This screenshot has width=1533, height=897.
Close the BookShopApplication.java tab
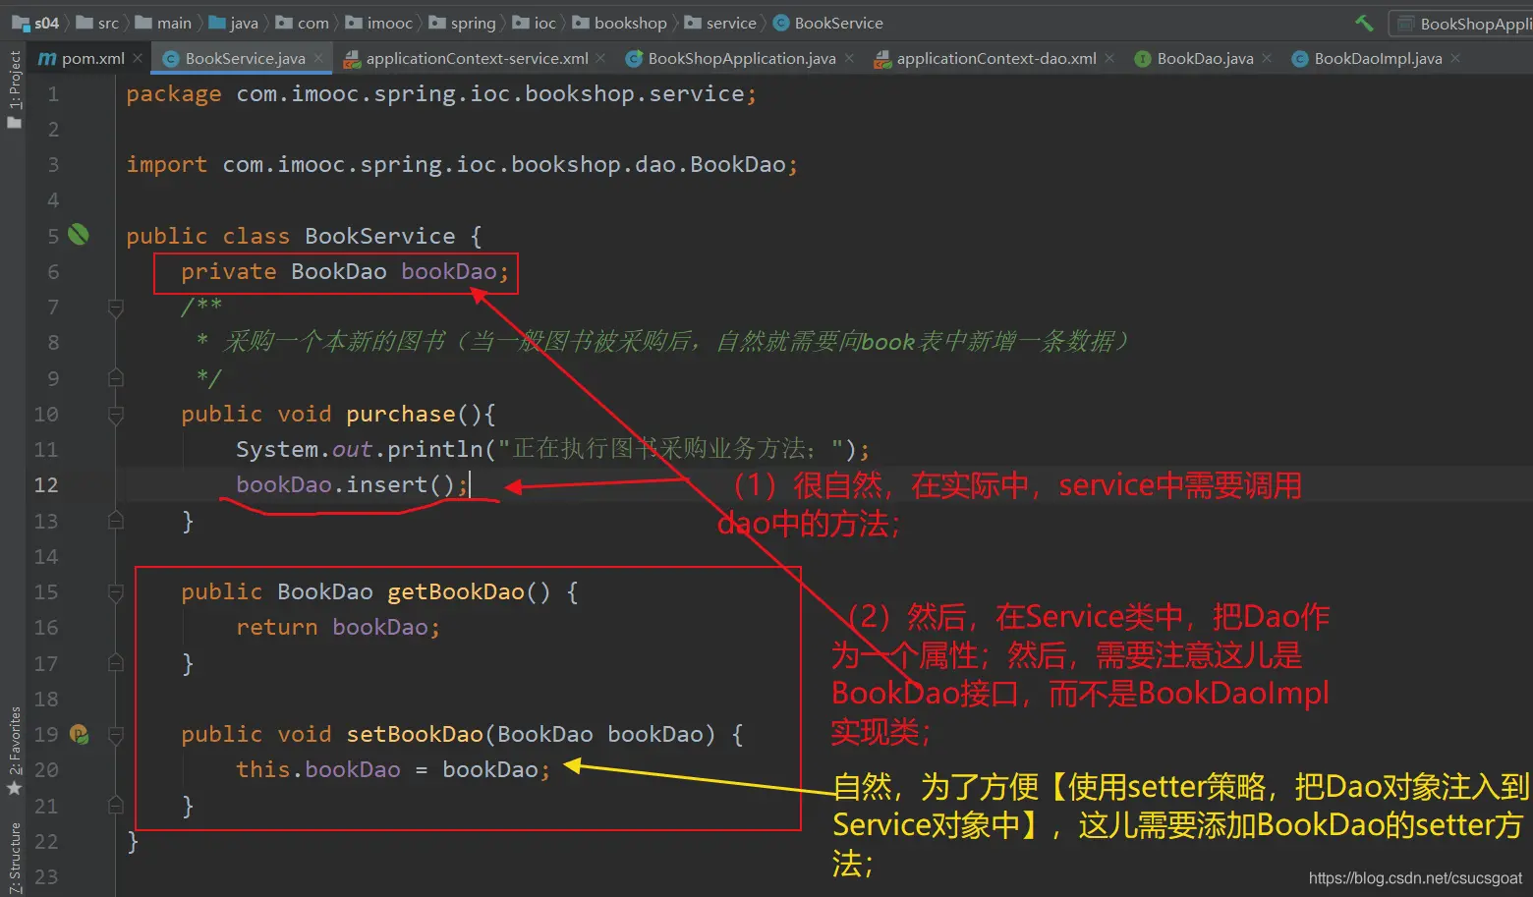(x=849, y=58)
